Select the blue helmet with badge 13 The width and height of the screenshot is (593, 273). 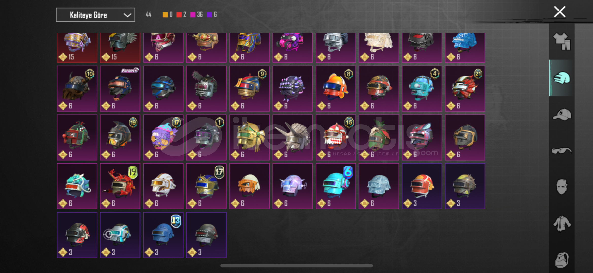tap(163, 235)
